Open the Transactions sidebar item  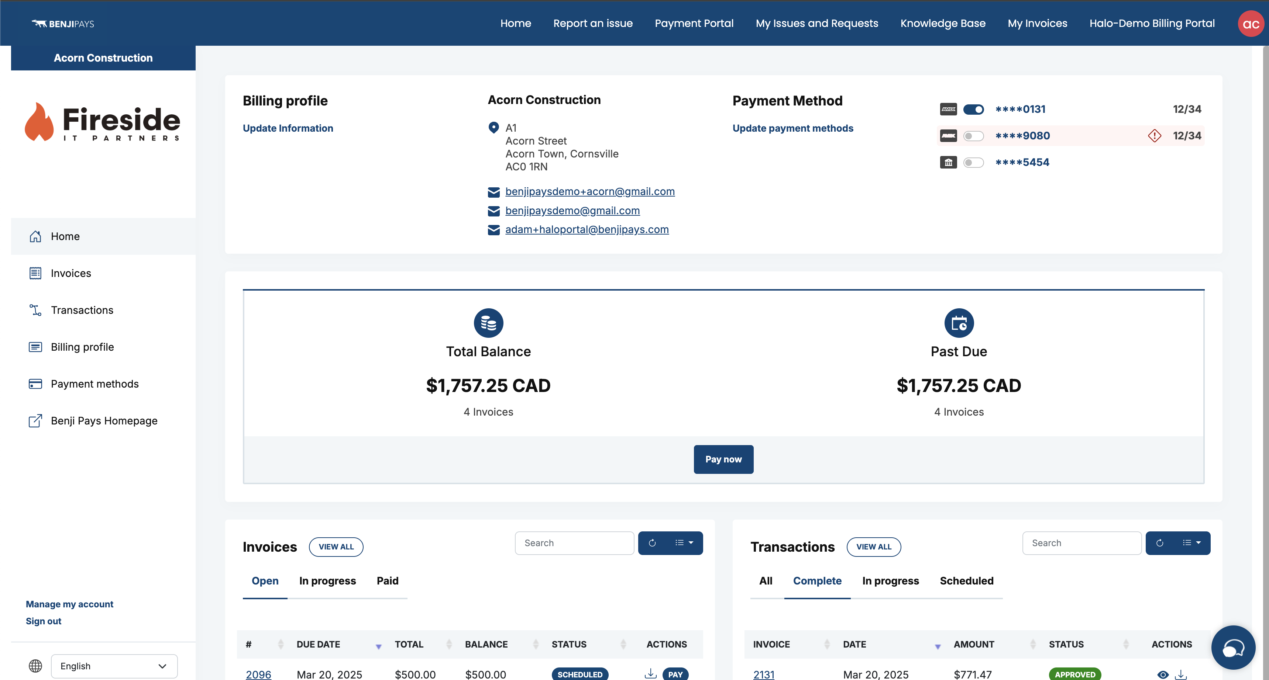(82, 310)
